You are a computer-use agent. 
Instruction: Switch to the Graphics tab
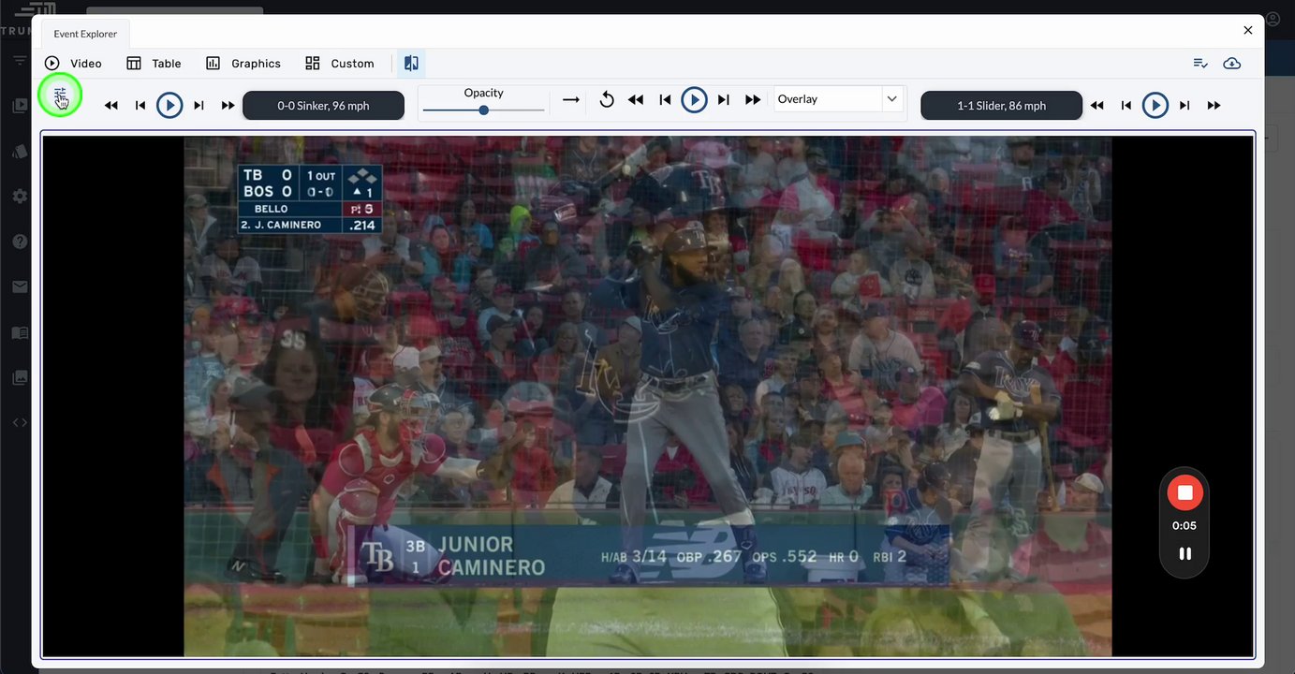point(243,64)
